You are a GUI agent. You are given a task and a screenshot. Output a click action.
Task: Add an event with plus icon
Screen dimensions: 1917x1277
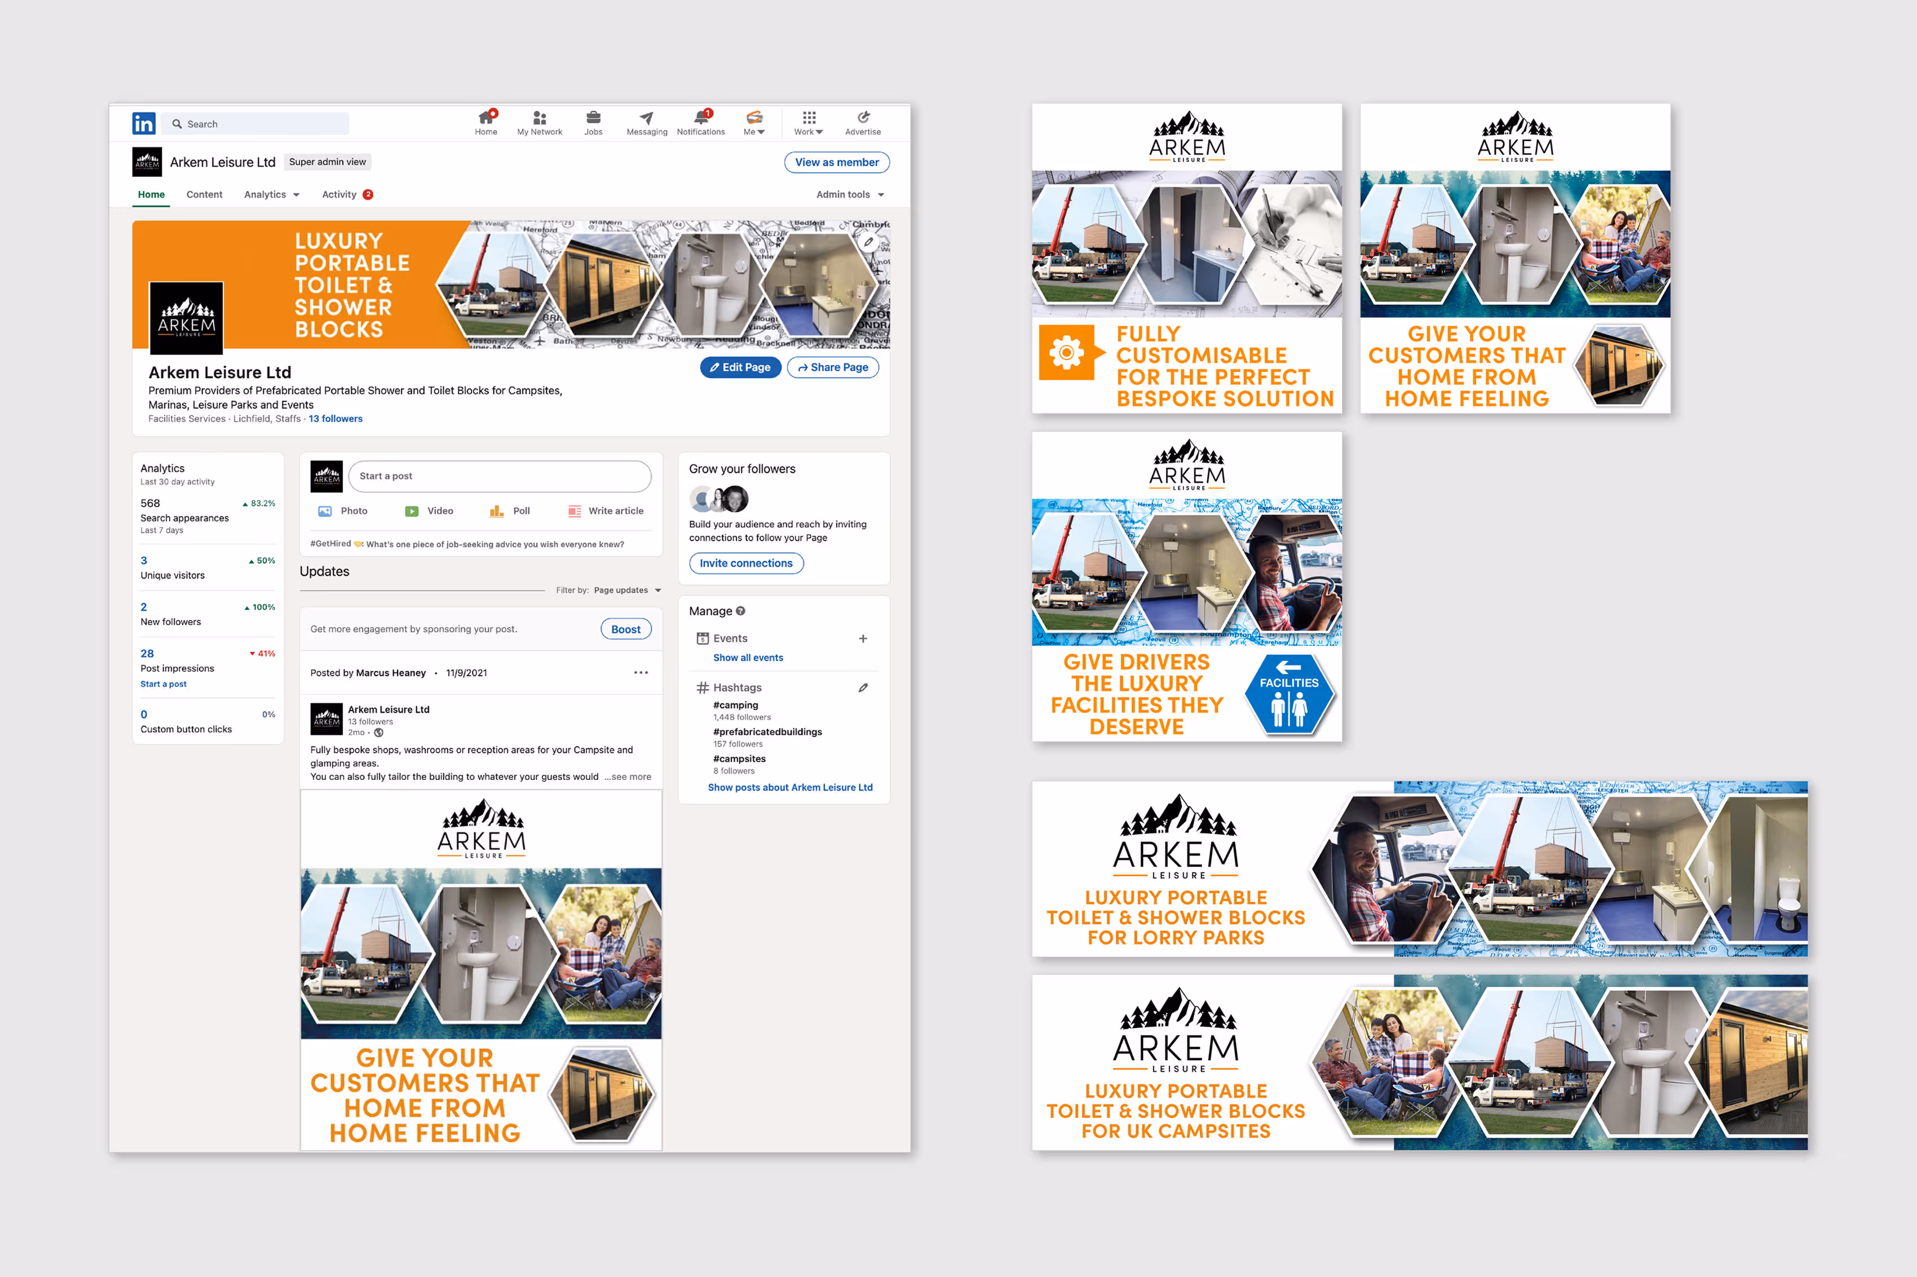pyautogui.click(x=863, y=638)
